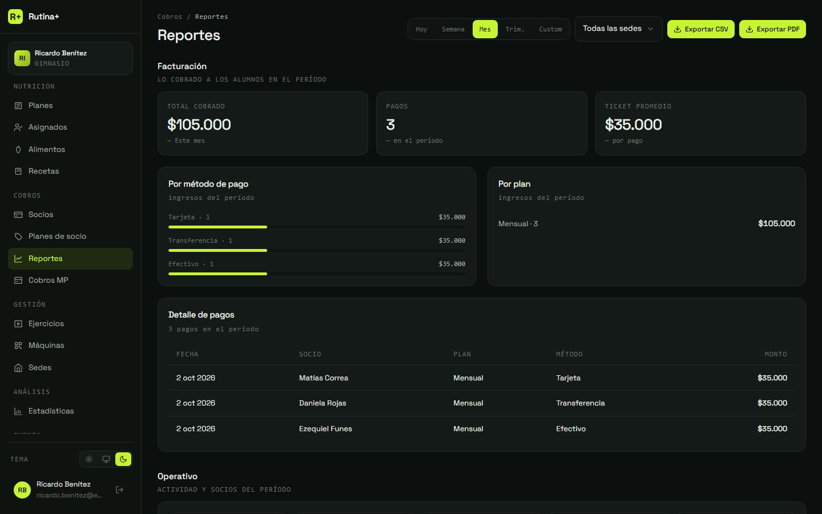Image resolution: width=822 pixels, height=514 pixels.
Task: Click the Socios card icon
Action: tap(18, 215)
